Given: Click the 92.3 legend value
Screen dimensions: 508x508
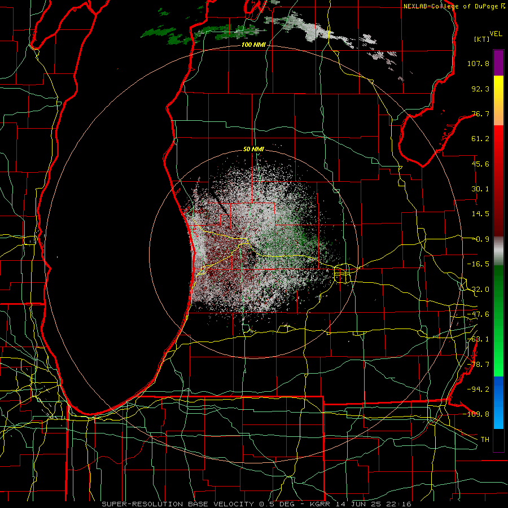Looking at the screenshot, I should pyautogui.click(x=480, y=89).
